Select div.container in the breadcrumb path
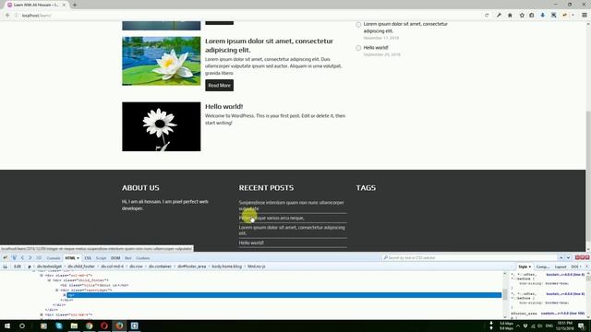This screenshot has height=332, width=591. pyautogui.click(x=160, y=267)
